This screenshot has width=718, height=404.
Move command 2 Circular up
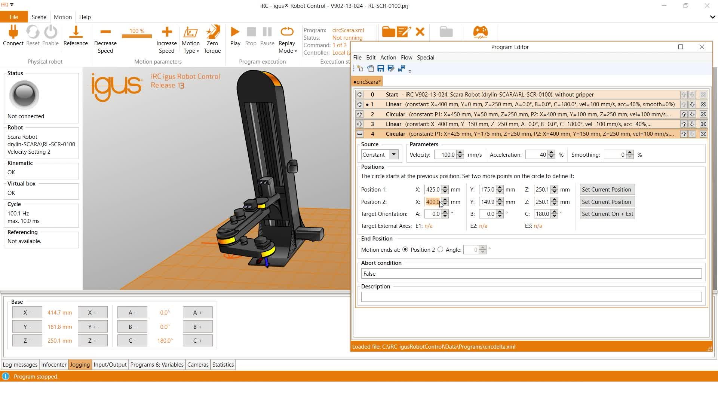(x=684, y=114)
